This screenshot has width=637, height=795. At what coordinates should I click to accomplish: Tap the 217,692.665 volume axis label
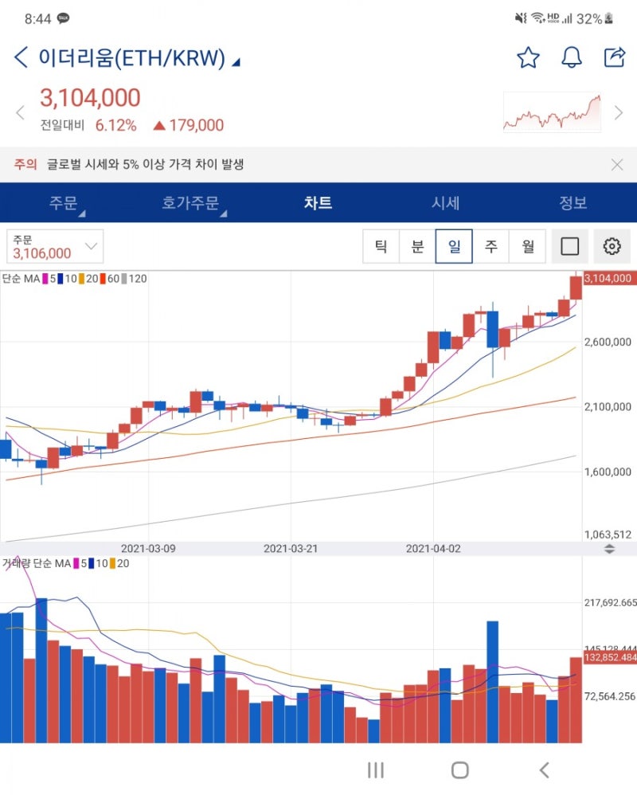coord(610,603)
